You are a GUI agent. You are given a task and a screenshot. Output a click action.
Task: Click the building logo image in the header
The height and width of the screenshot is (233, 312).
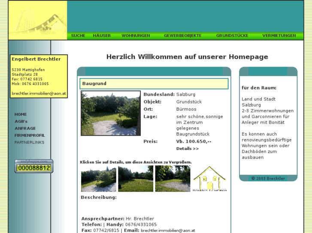38,20
